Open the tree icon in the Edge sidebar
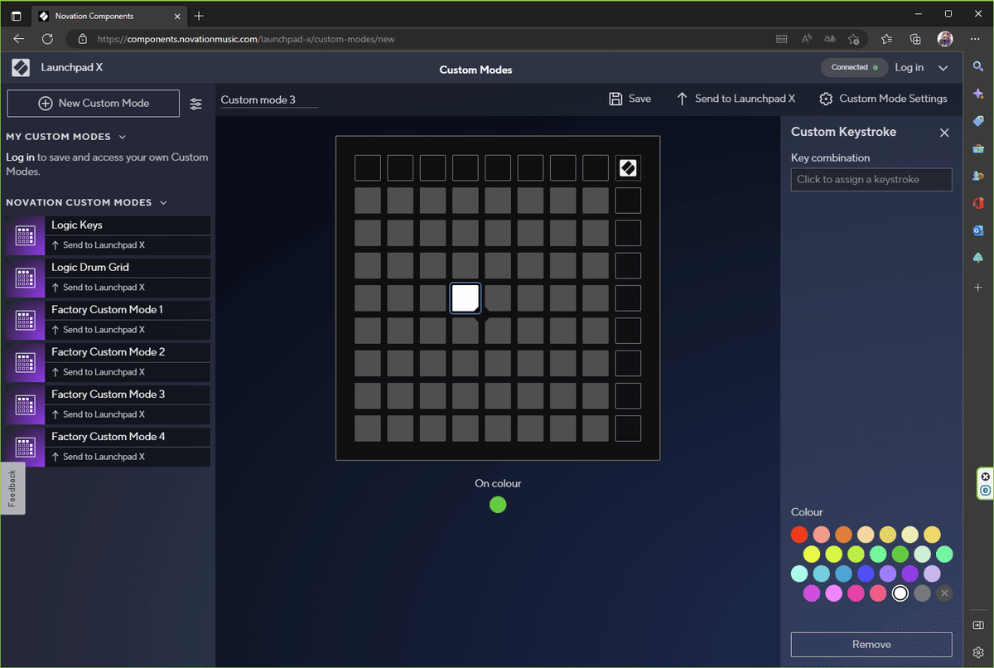 (x=978, y=258)
